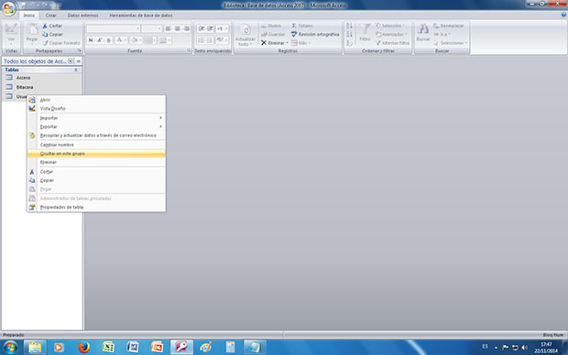This screenshot has height=355, width=568.
Task: Collapse the navigation pane with chevron
Action: (79, 61)
